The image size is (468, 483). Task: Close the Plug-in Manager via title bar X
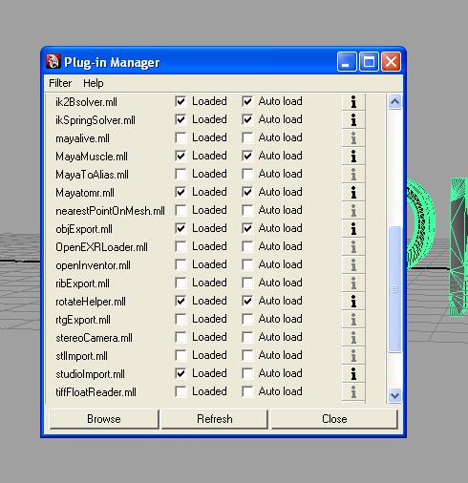pos(391,61)
